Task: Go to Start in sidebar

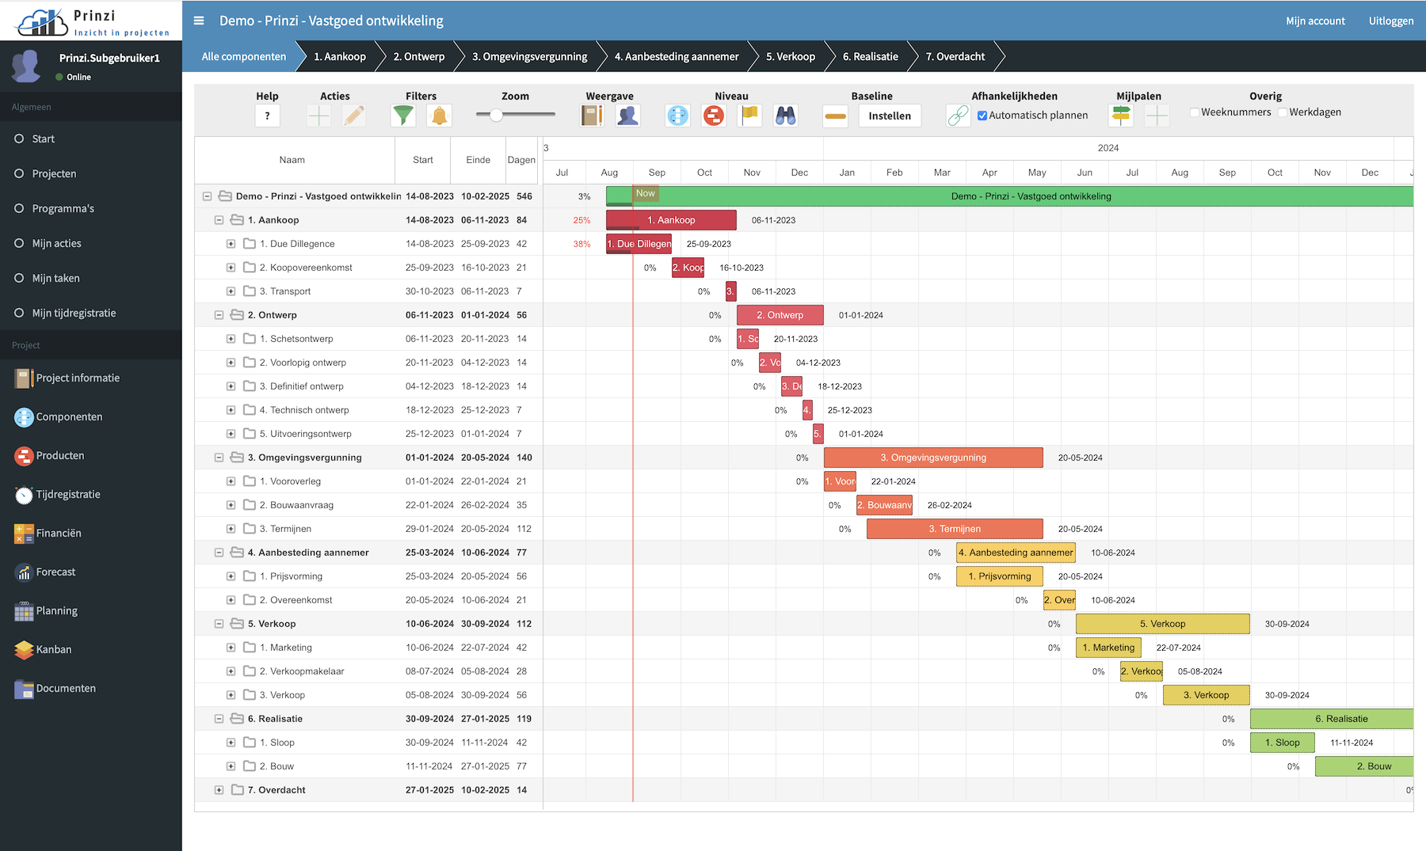Action: pos(43,139)
